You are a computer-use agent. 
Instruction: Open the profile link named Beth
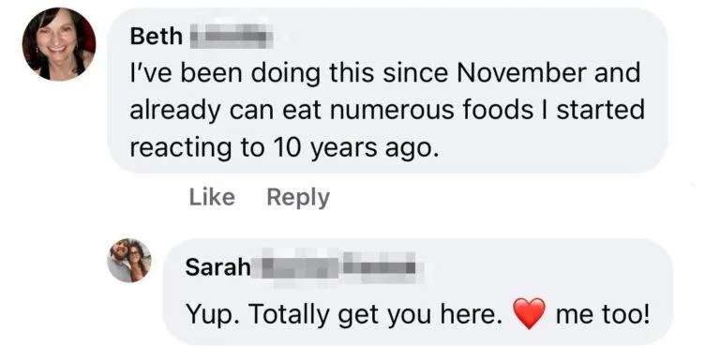point(157,37)
